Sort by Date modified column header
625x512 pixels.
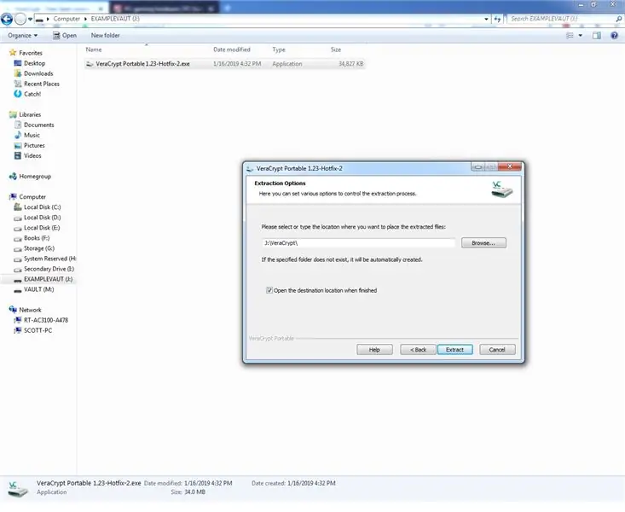coord(232,49)
